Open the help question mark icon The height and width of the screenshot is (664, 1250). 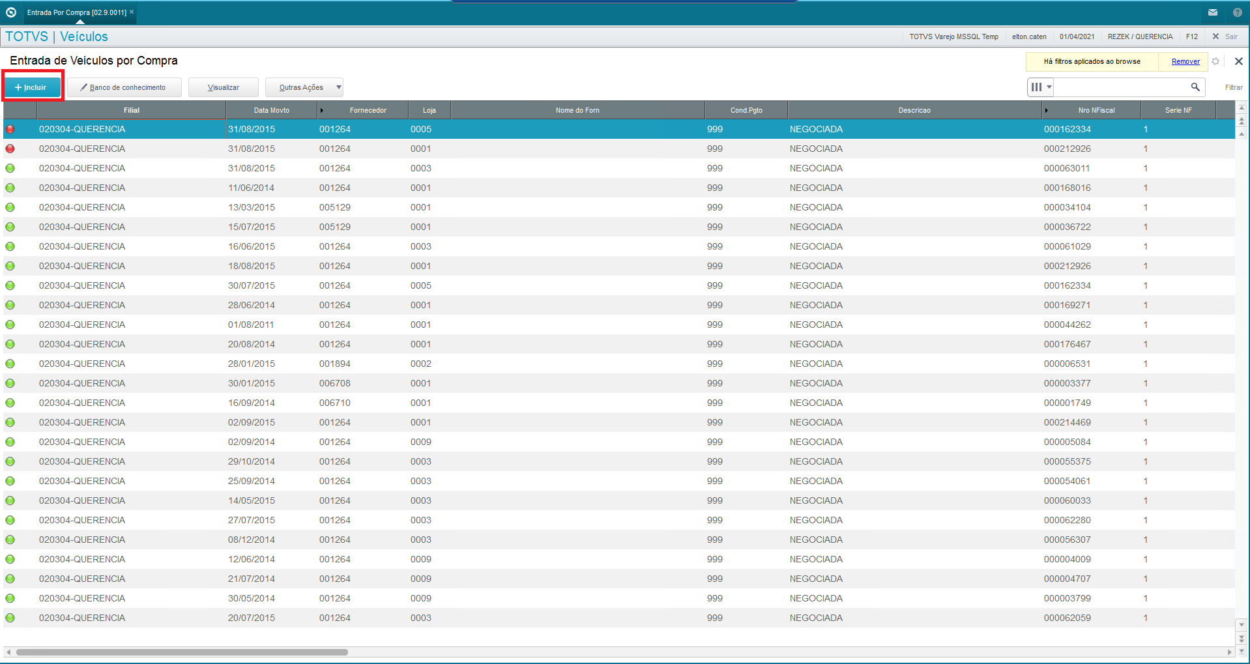tap(1238, 12)
